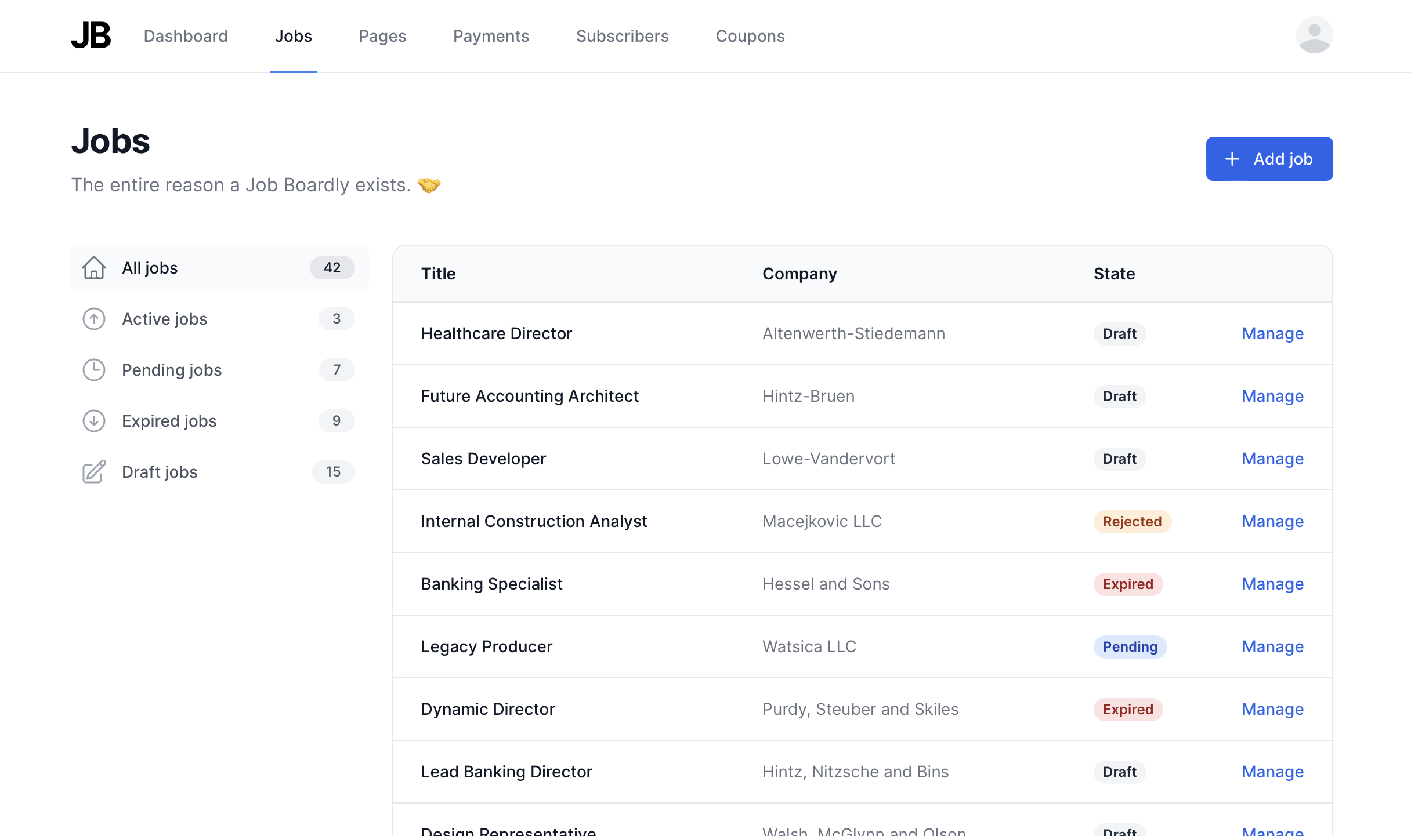1411x836 pixels.
Task: Manage the Healthcare Director job
Action: [x=1272, y=333]
